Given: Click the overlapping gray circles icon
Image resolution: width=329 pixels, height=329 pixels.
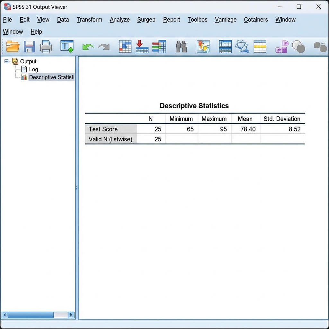Looking at the screenshot, I should pos(298,47).
